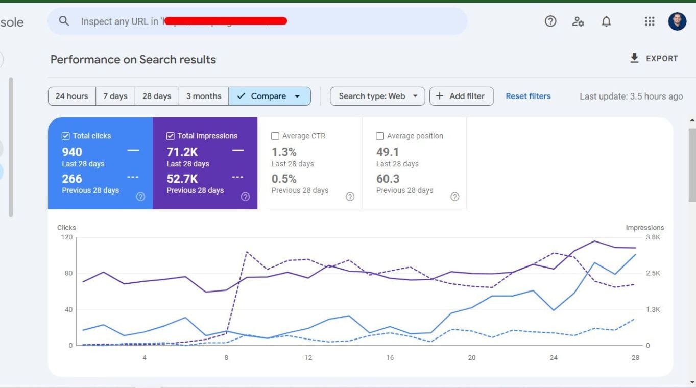
Task: Open the Compare date range dropdown
Action: 270,96
